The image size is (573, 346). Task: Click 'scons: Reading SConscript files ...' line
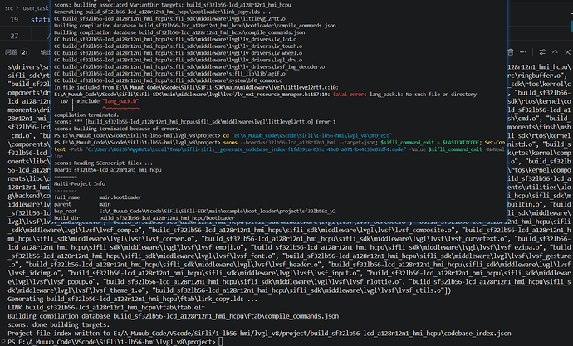104,163
